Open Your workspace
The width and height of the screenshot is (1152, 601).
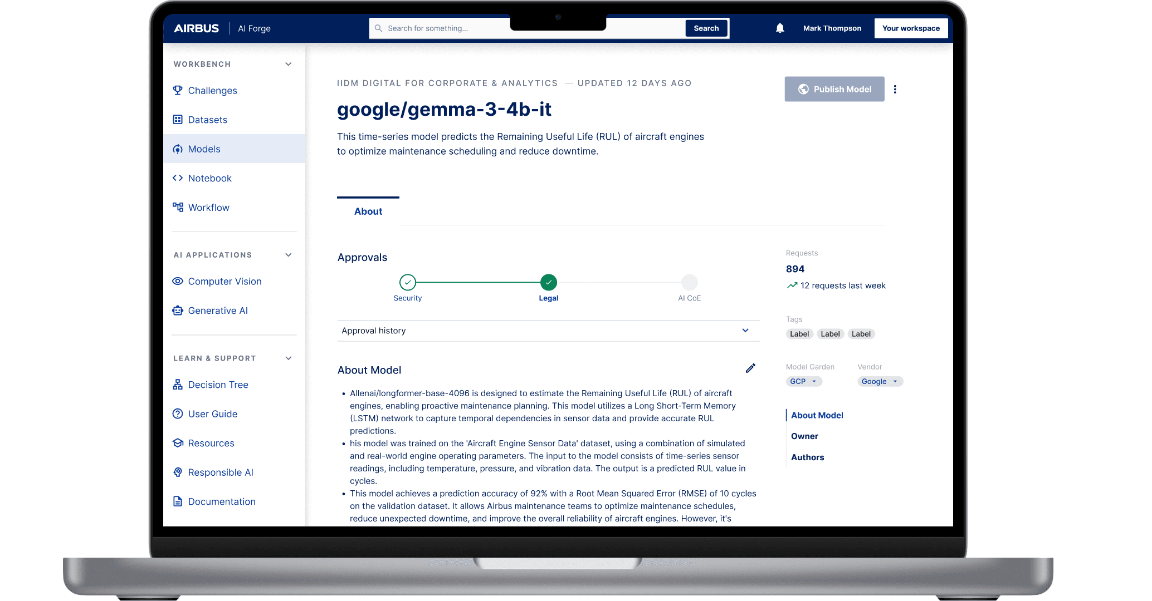click(910, 28)
